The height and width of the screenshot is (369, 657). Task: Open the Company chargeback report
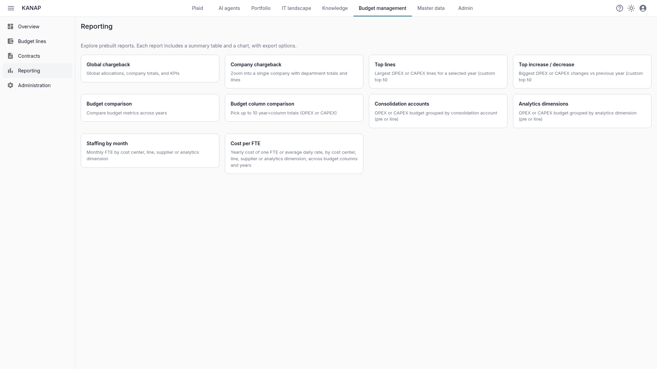(294, 71)
